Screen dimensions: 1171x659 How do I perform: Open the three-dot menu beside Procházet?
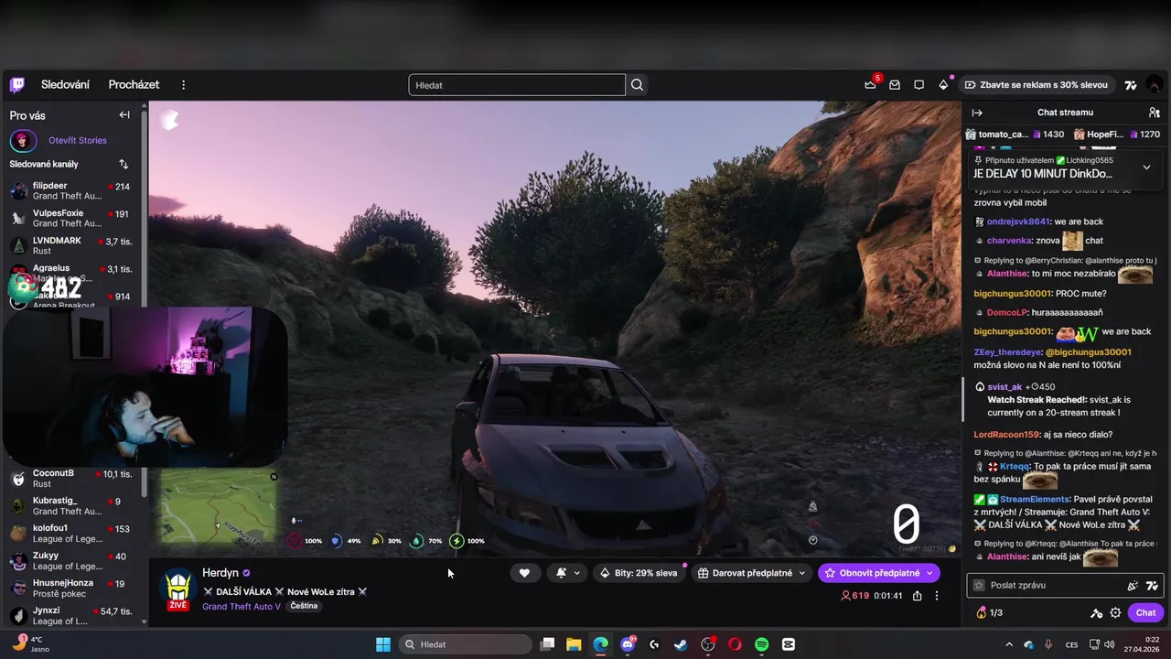183,85
